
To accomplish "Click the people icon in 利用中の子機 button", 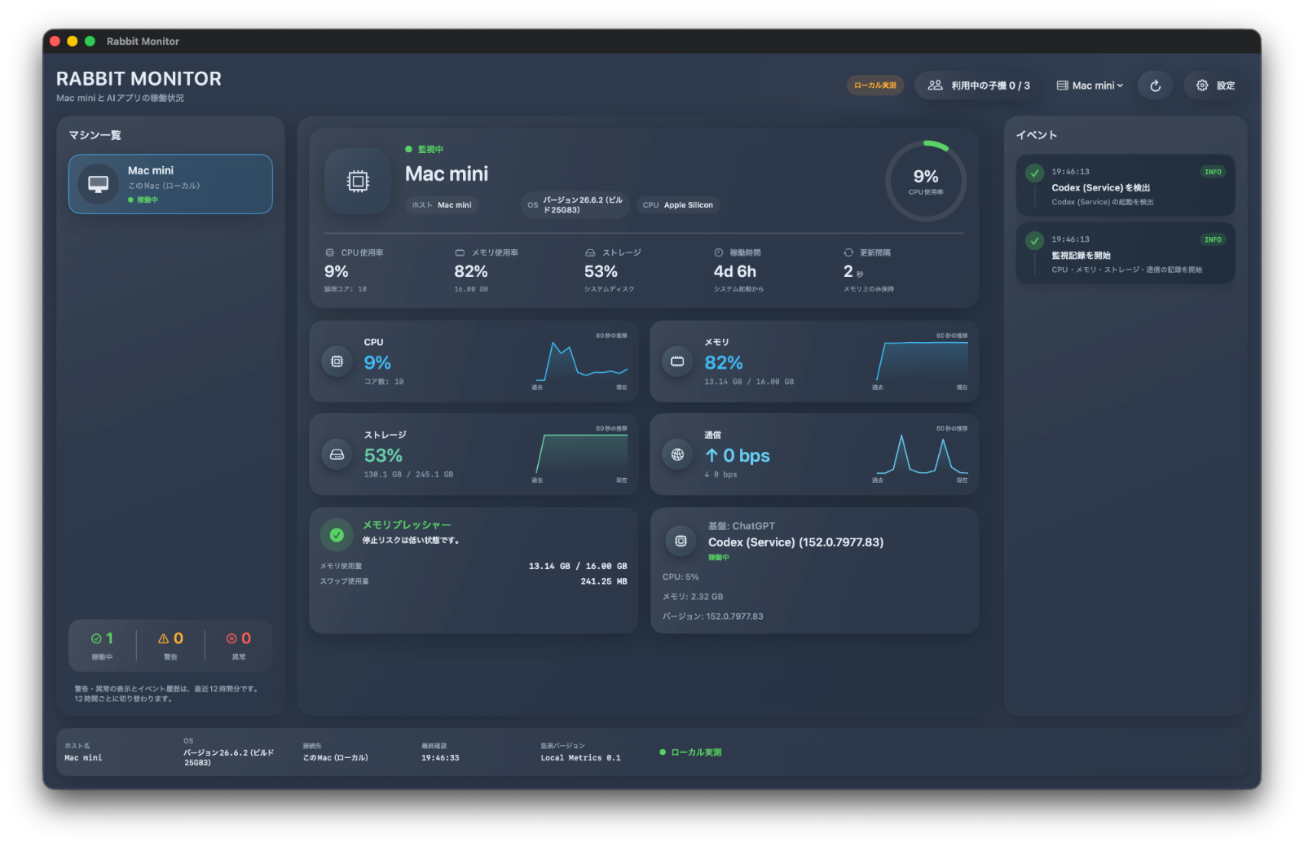I will [935, 85].
